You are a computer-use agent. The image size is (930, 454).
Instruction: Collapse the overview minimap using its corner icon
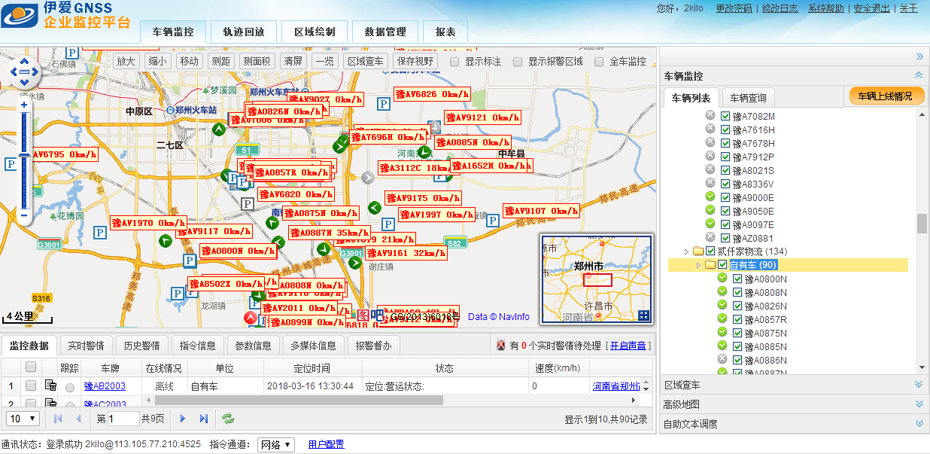[643, 315]
